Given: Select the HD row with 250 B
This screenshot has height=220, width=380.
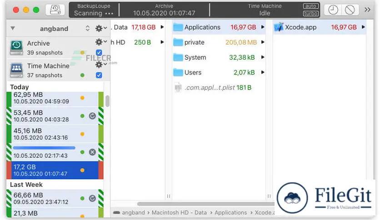Looking at the screenshot, I should pos(138,42).
